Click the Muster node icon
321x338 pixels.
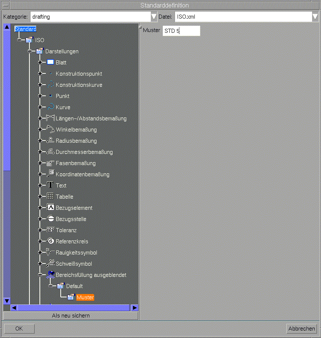point(71,297)
